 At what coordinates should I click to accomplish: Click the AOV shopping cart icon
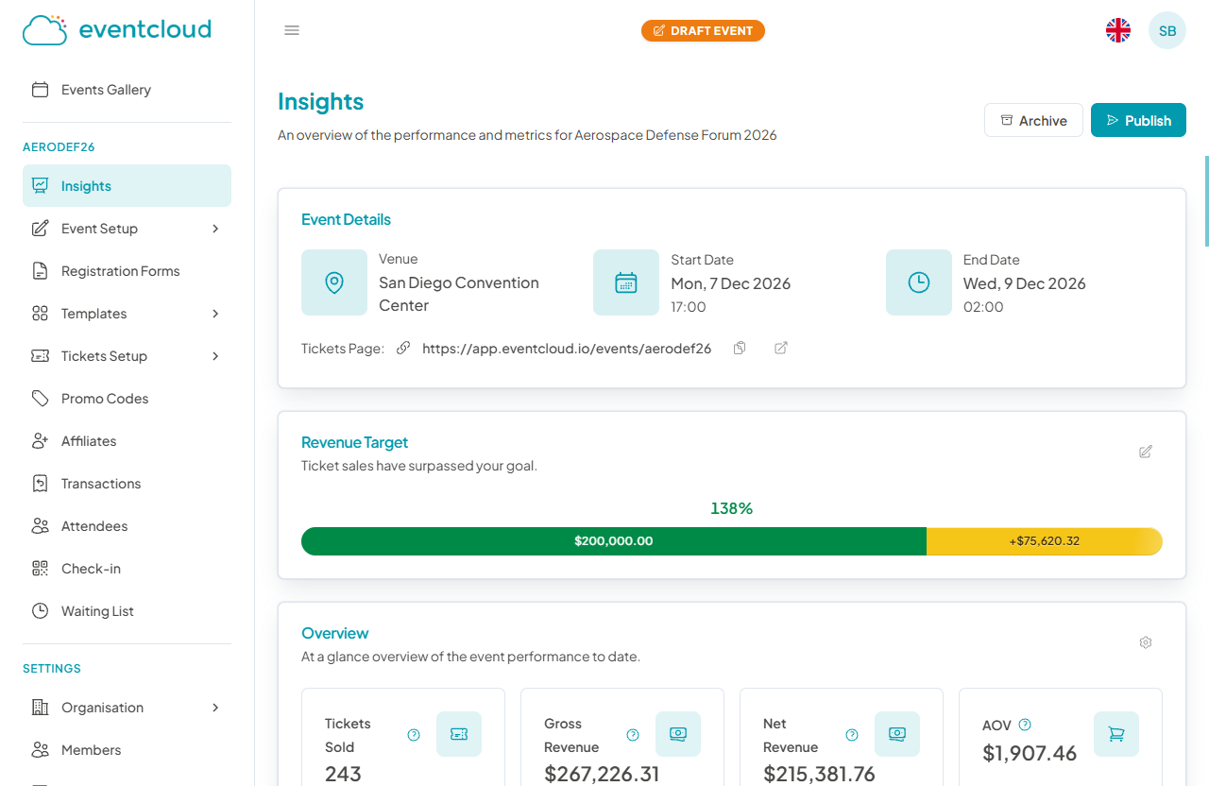point(1116,734)
